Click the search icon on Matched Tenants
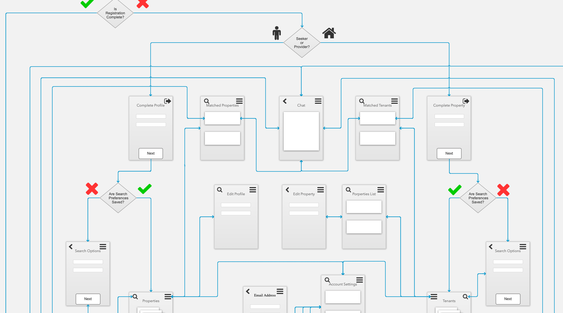Viewport: 563px width, 313px height. click(362, 101)
